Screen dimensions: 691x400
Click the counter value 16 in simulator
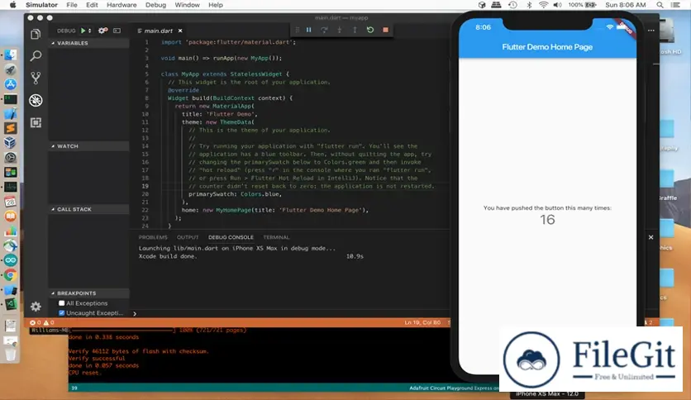point(547,220)
